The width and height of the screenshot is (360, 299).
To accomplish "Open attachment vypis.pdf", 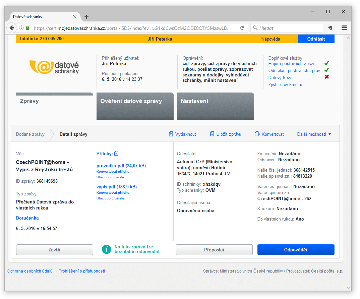I will point(117,187).
